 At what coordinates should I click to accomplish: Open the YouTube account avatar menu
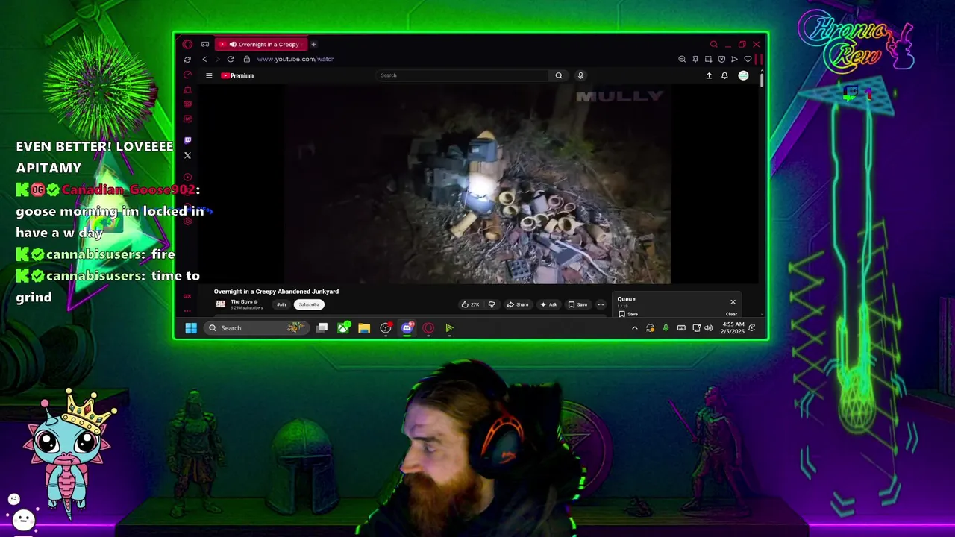(743, 75)
